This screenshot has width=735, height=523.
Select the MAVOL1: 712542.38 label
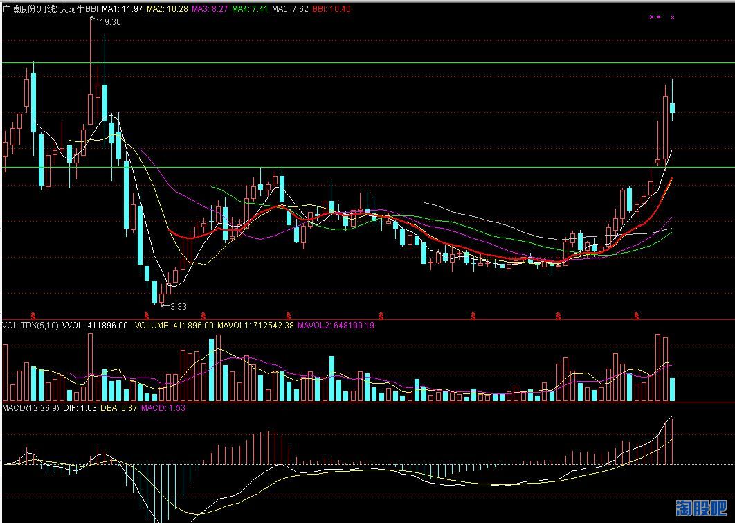coord(255,325)
